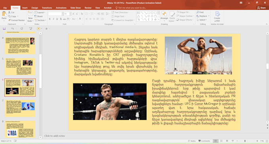269x144 pixels.
Task: Open Find in the Editing group
Action: [x=200, y=12]
